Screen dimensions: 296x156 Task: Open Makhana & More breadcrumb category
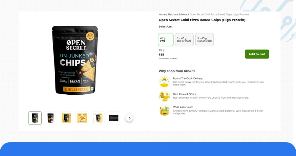(x=178, y=14)
